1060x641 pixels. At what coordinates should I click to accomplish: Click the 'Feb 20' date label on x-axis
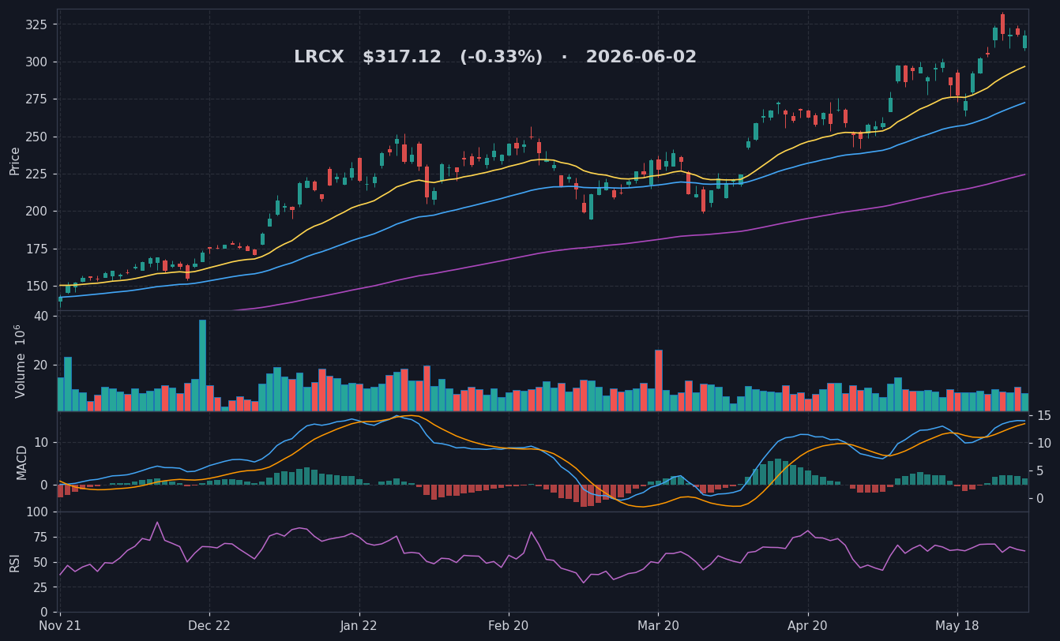click(x=509, y=626)
